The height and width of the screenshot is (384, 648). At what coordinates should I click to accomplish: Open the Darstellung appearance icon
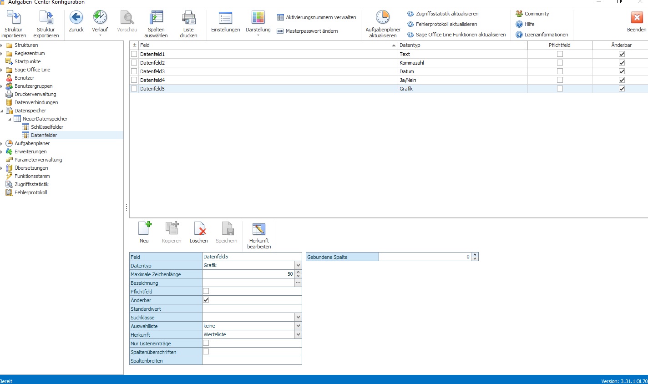[258, 17]
